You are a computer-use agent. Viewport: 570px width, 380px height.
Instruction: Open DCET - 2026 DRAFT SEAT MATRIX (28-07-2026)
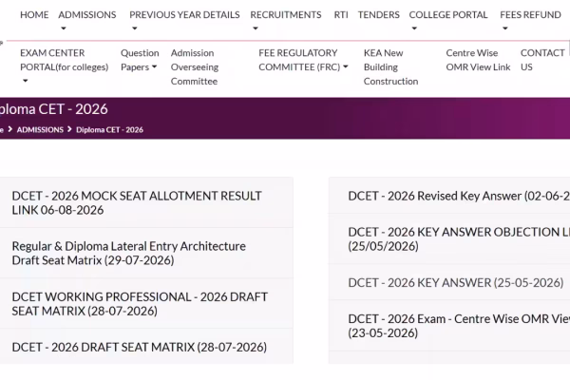pyautogui.click(x=140, y=348)
